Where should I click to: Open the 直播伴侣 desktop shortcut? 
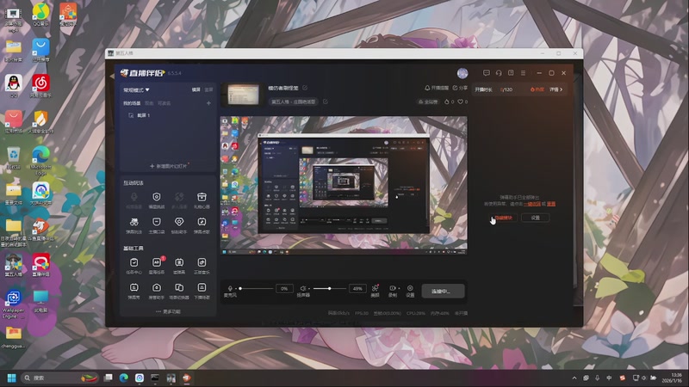[40, 266]
